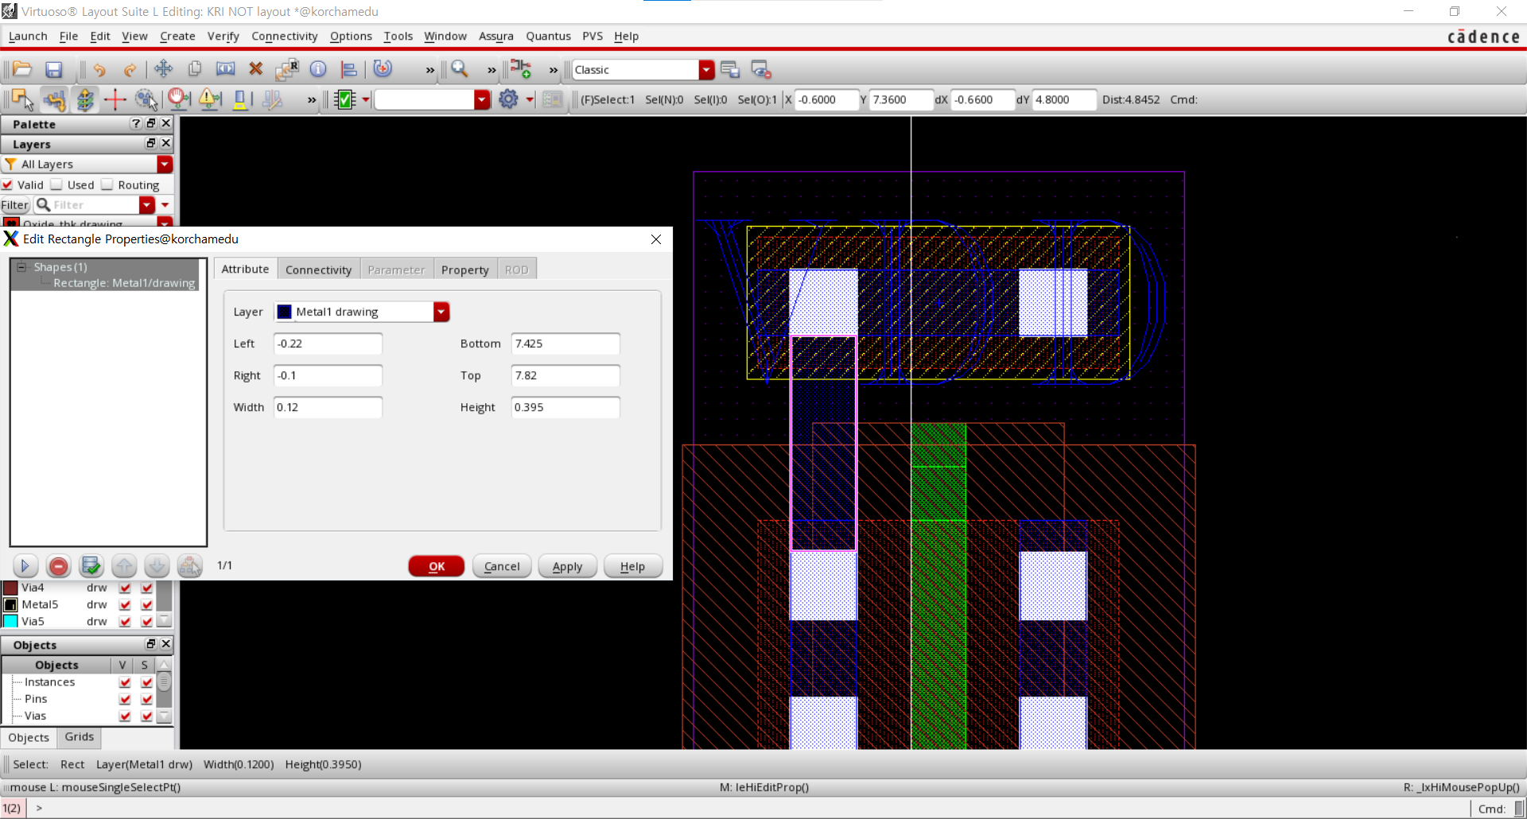Toggle Instances visibility checkbox
The image size is (1527, 819).
click(x=125, y=682)
